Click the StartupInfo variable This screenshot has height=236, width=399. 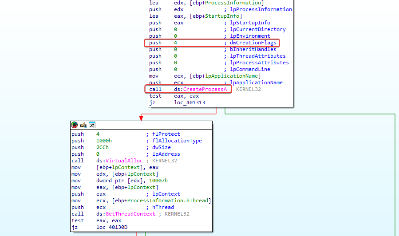pos(222,16)
